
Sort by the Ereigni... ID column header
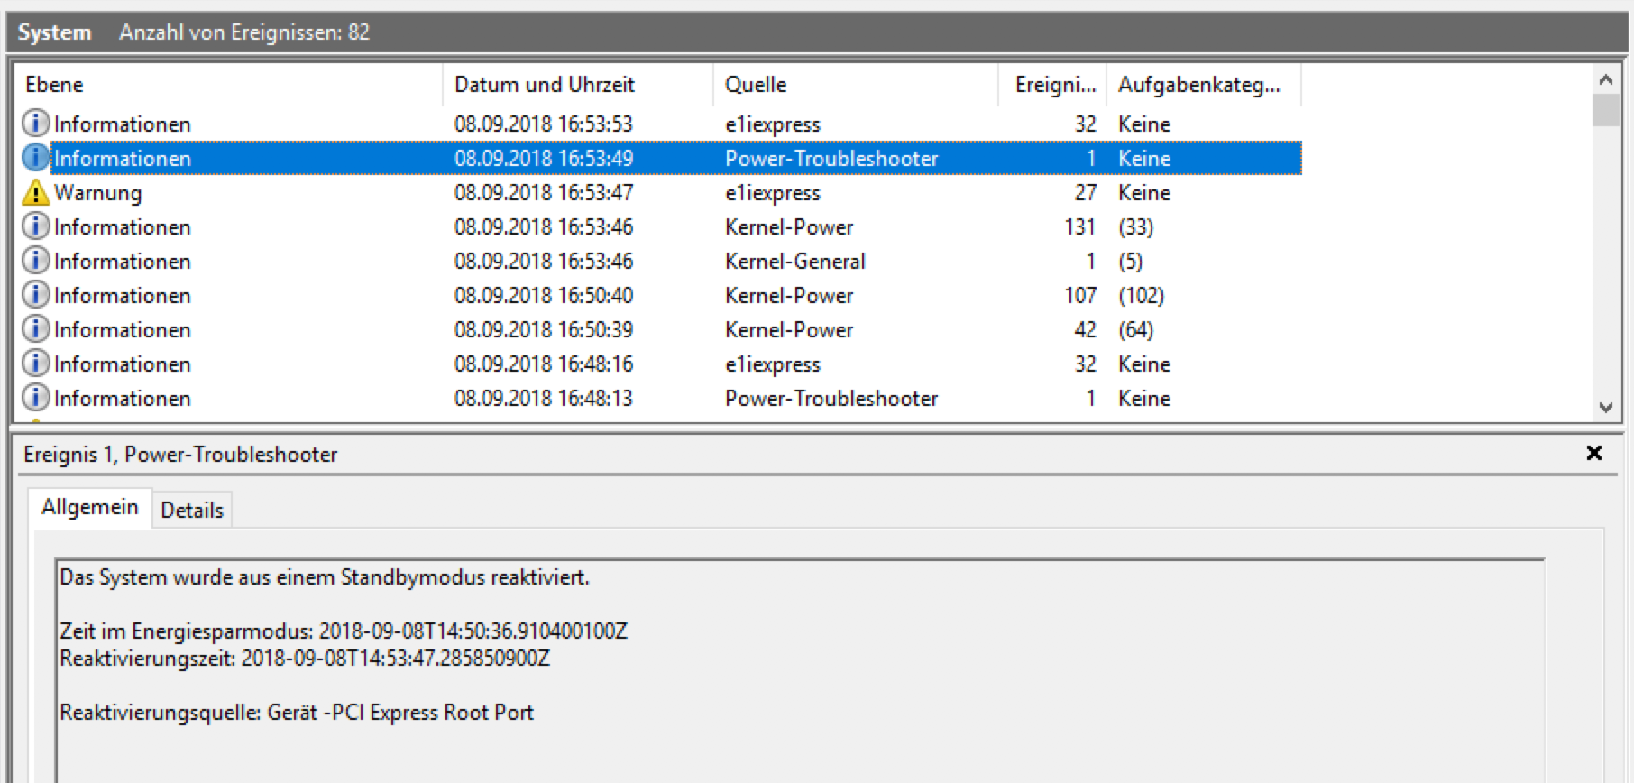point(1052,85)
